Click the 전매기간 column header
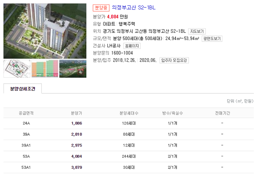 pos(222,113)
